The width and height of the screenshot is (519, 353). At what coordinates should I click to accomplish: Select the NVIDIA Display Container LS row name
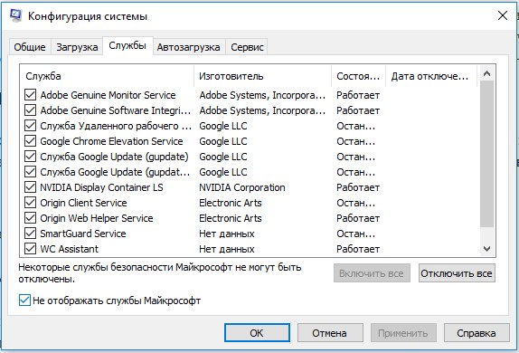pos(101,187)
